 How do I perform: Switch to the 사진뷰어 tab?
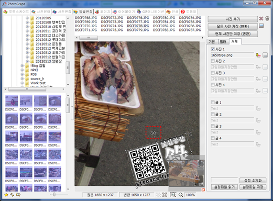[40, 12]
